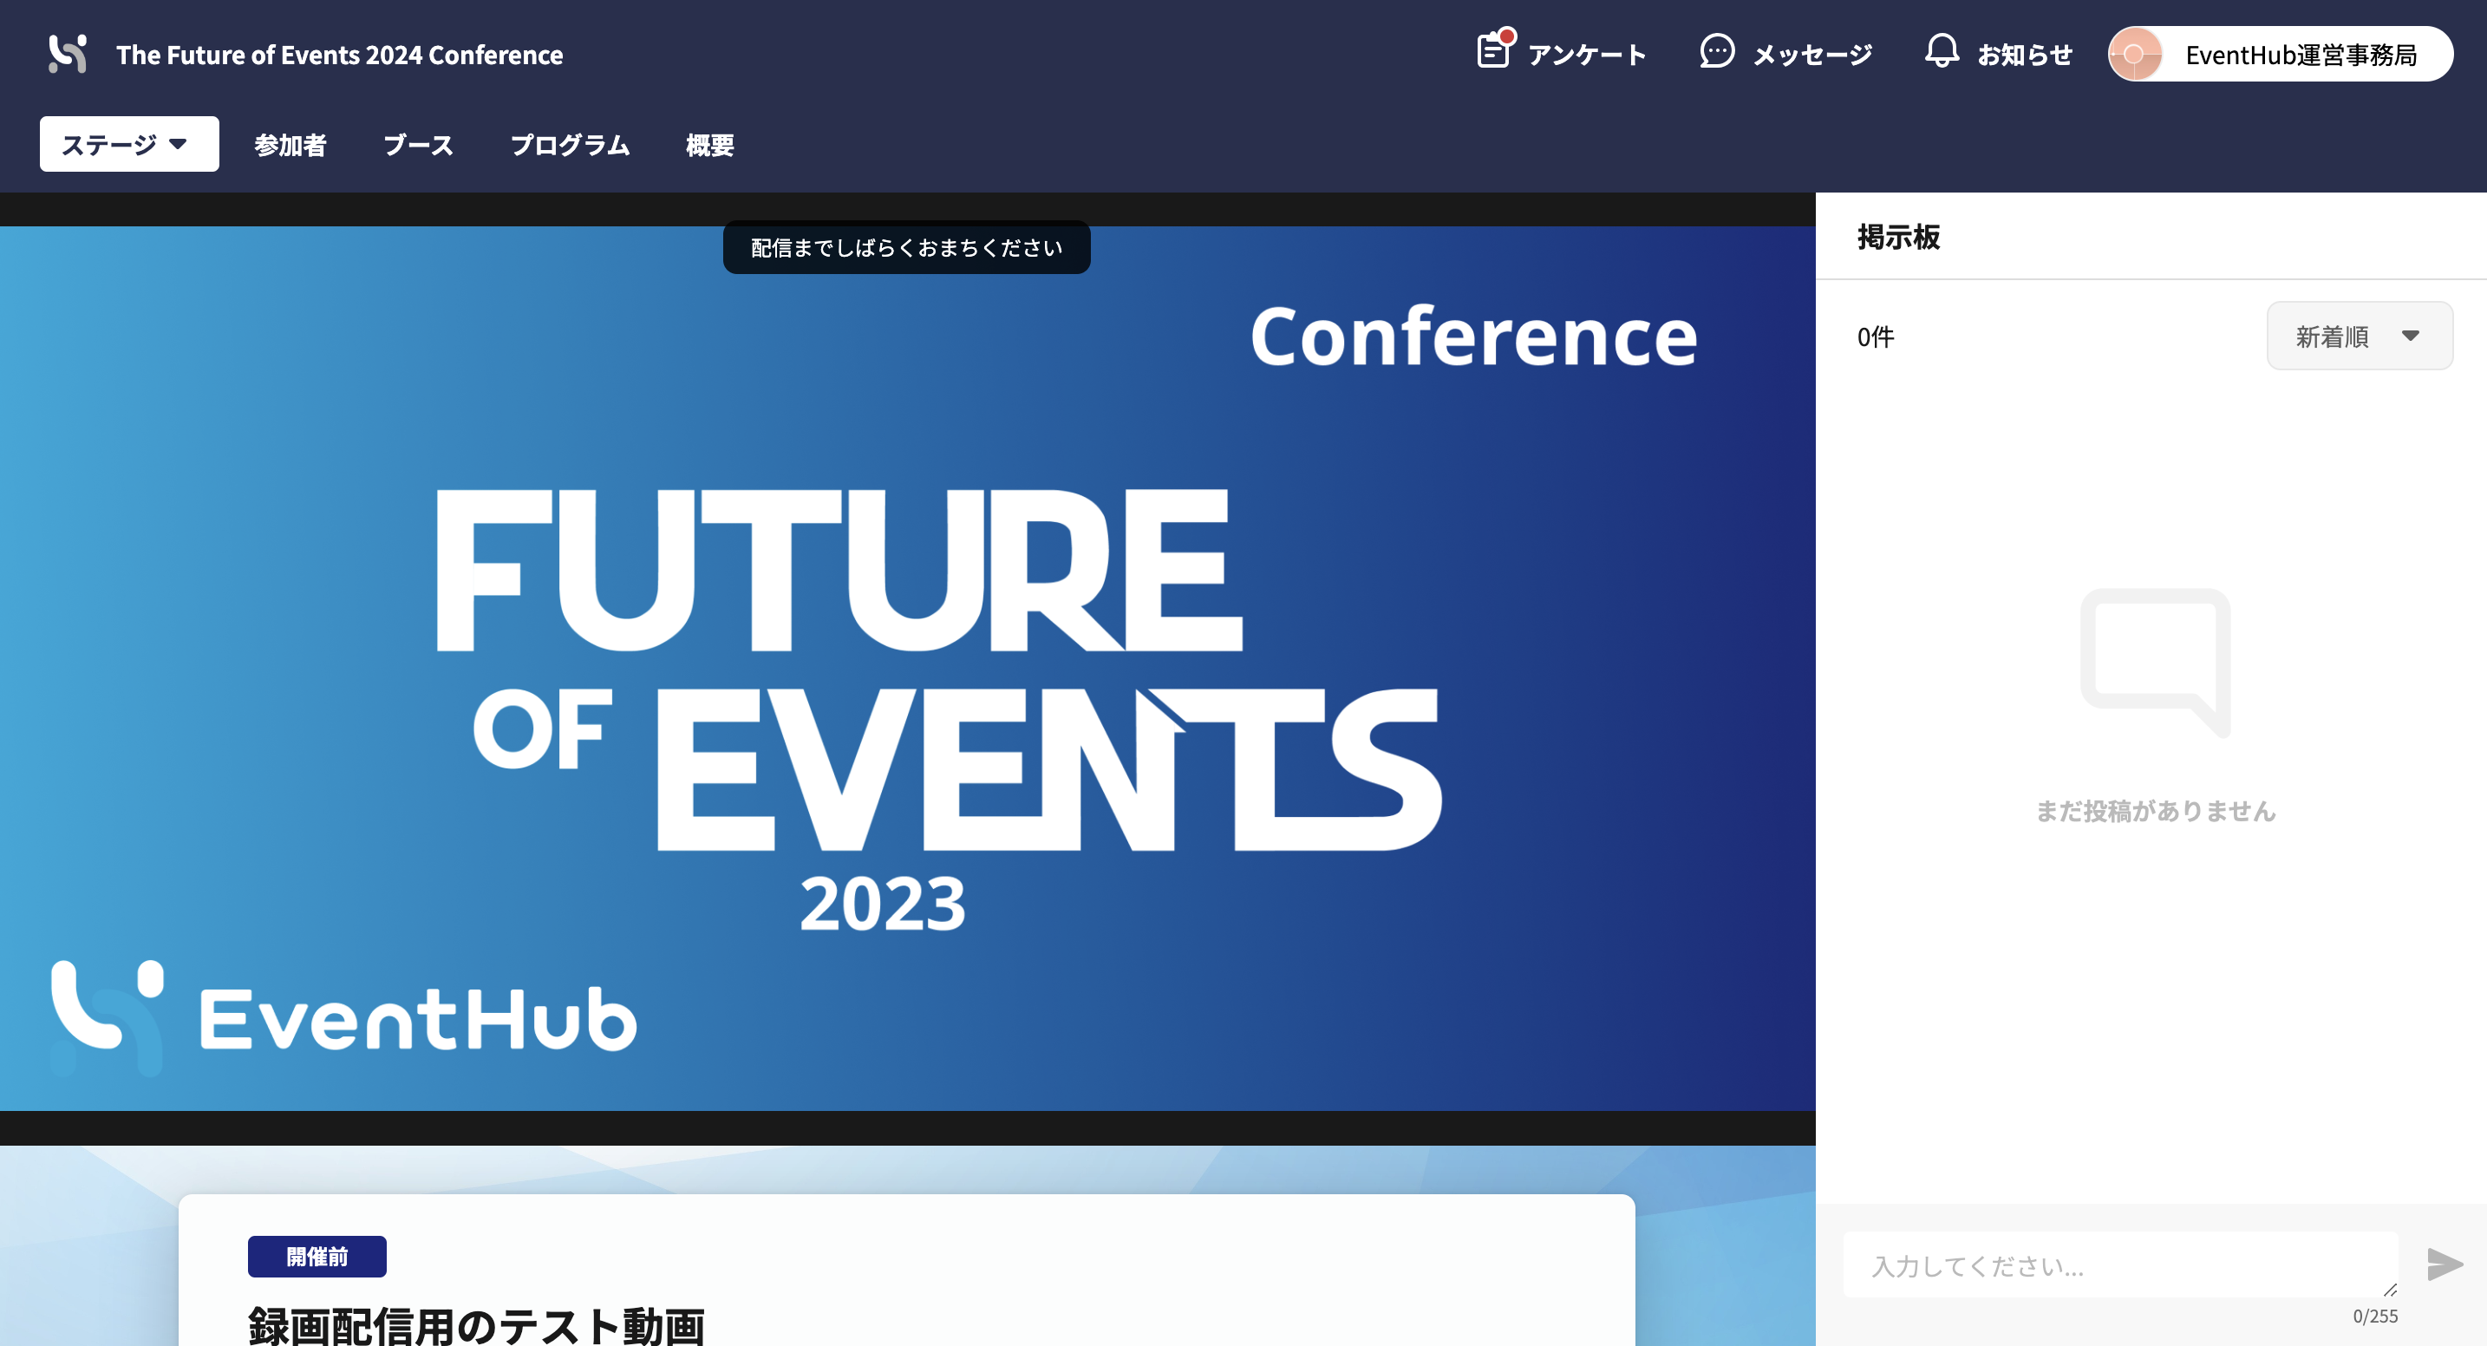Click the 0/255 character counter
2487x1346 pixels.
tap(2375, 1316)
